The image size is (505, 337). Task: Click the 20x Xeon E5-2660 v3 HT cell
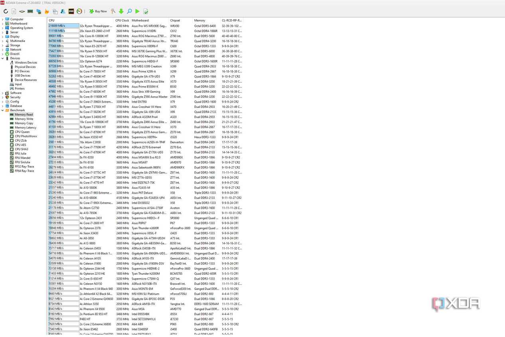(95, 31)
